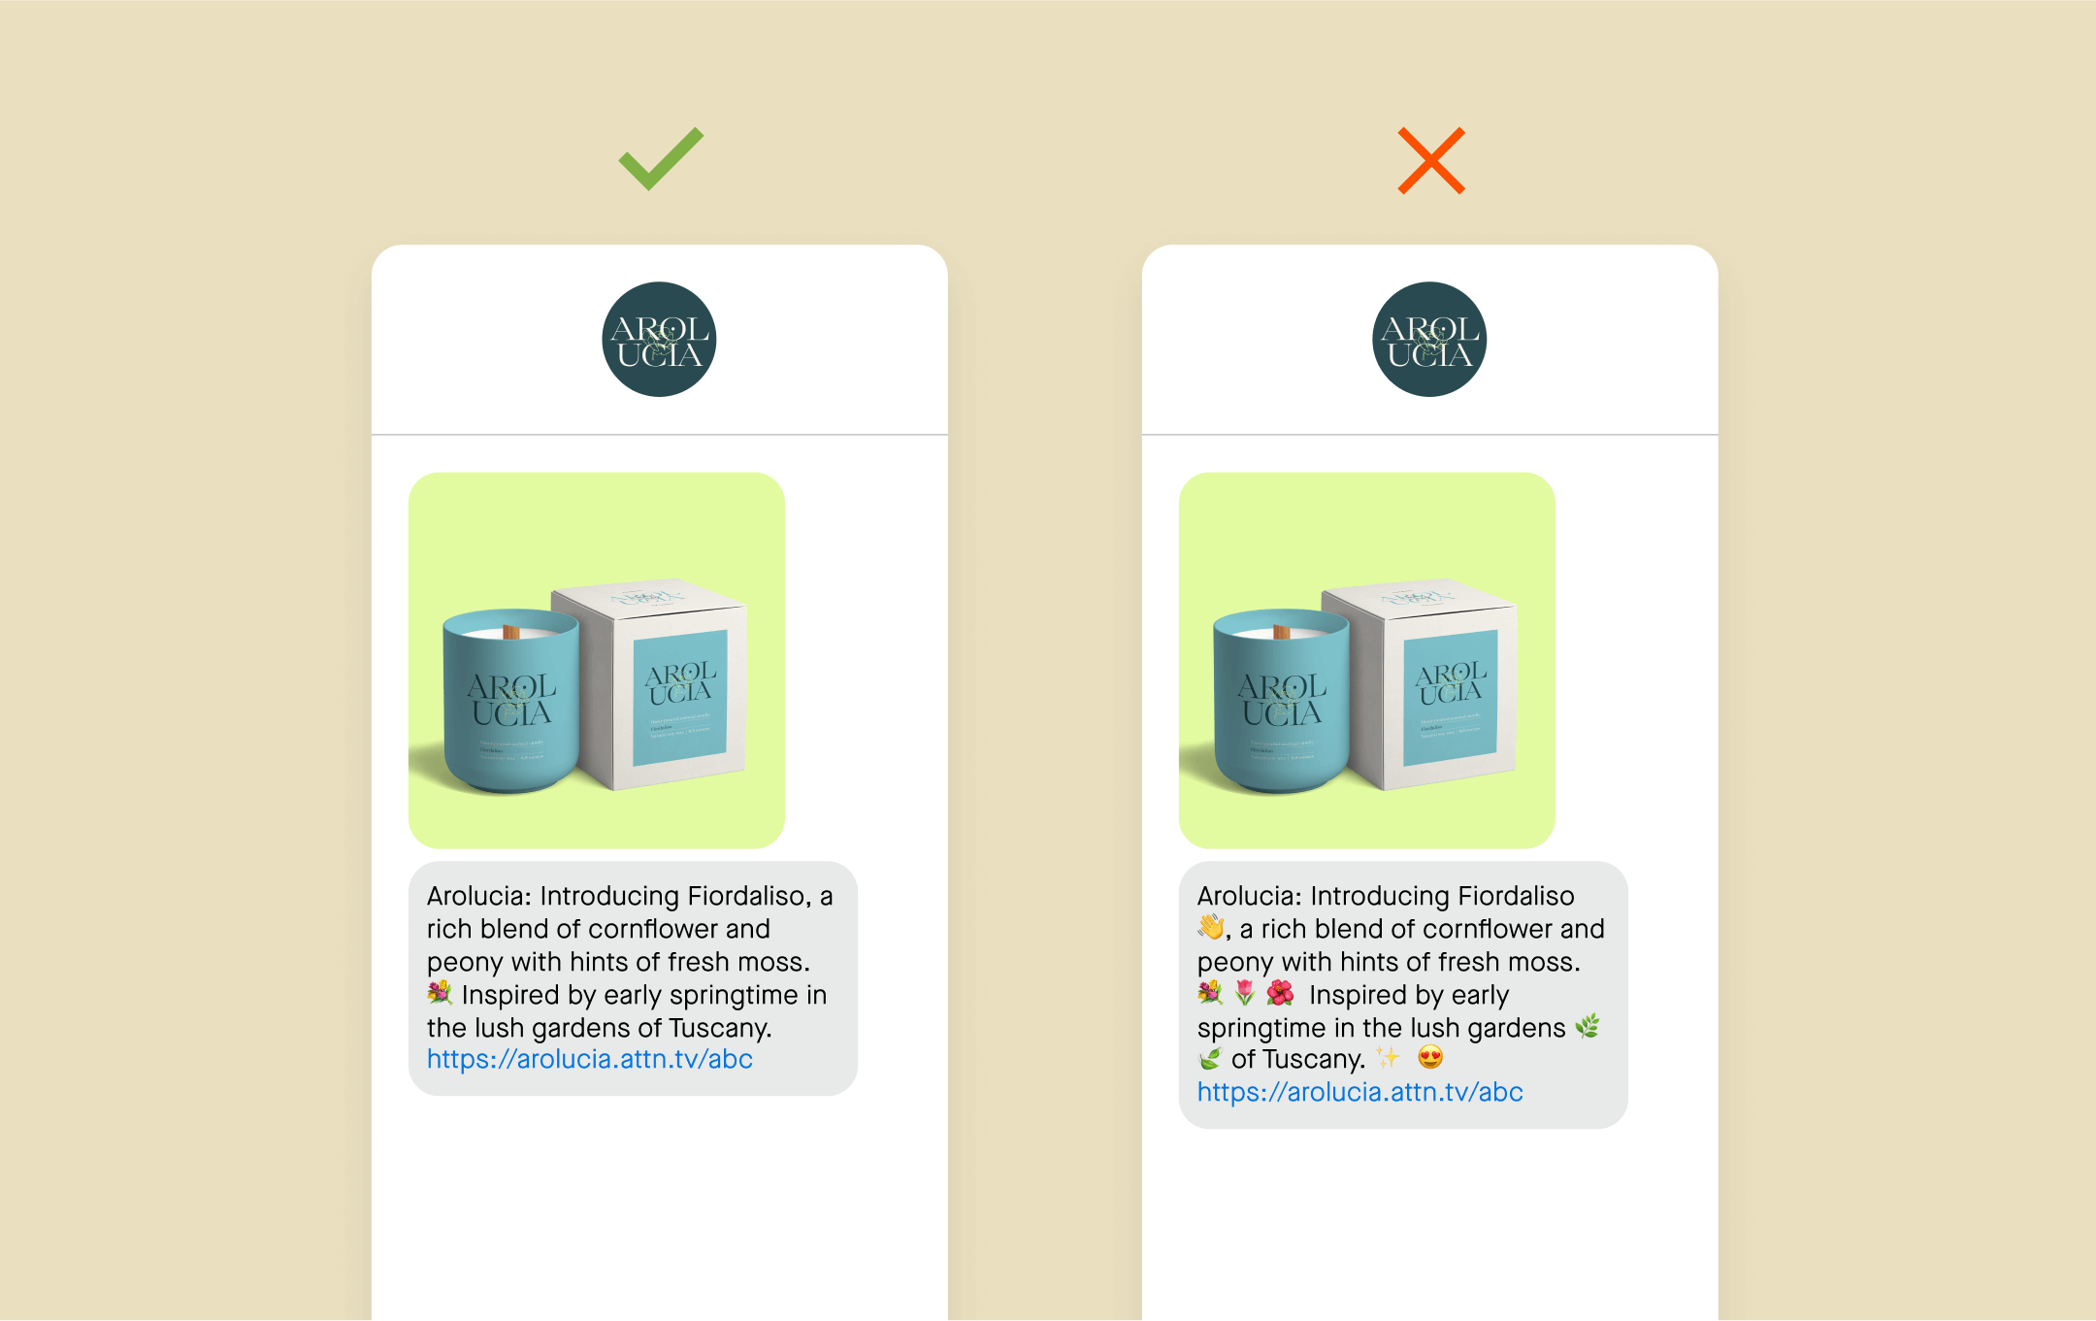Click the green checkmark icon
Viewport: 2096px width, 1321px height.
(x=661, y=159)
